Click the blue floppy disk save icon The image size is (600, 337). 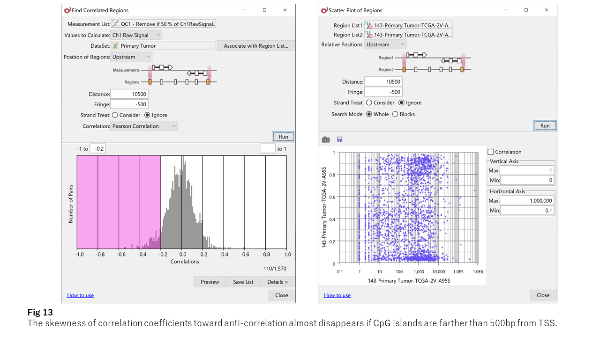coord(340,139)
